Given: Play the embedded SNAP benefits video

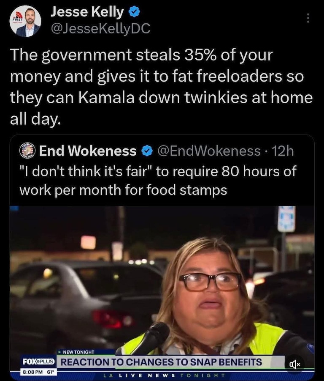Looking at the screenshot, I should pyautogui.click(x=162, y=292).
